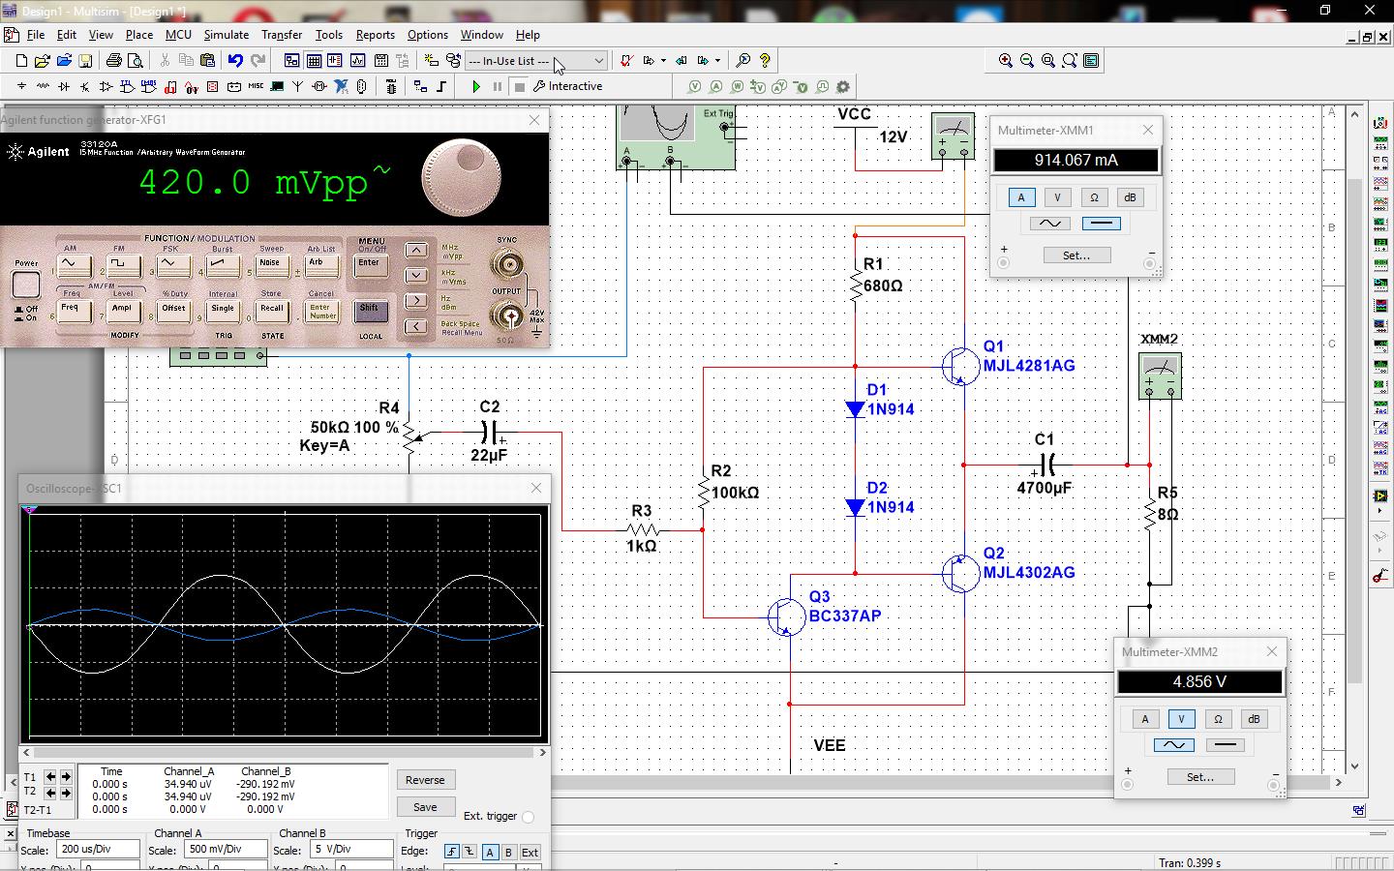Open the MCU menu
This screenshot has height=871, width=1394.
(x=178, y=35)
